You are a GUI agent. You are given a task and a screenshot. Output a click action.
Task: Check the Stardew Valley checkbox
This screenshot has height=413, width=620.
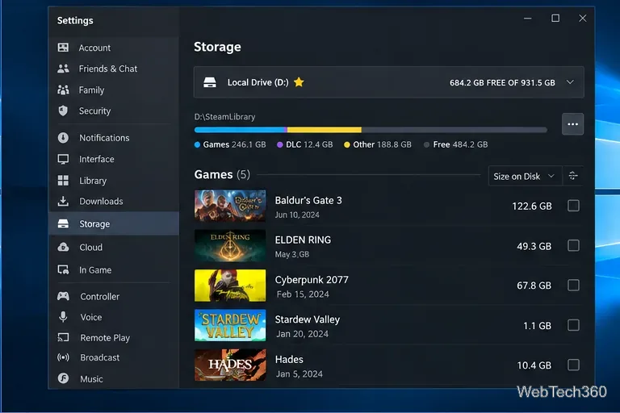(573, 325)
